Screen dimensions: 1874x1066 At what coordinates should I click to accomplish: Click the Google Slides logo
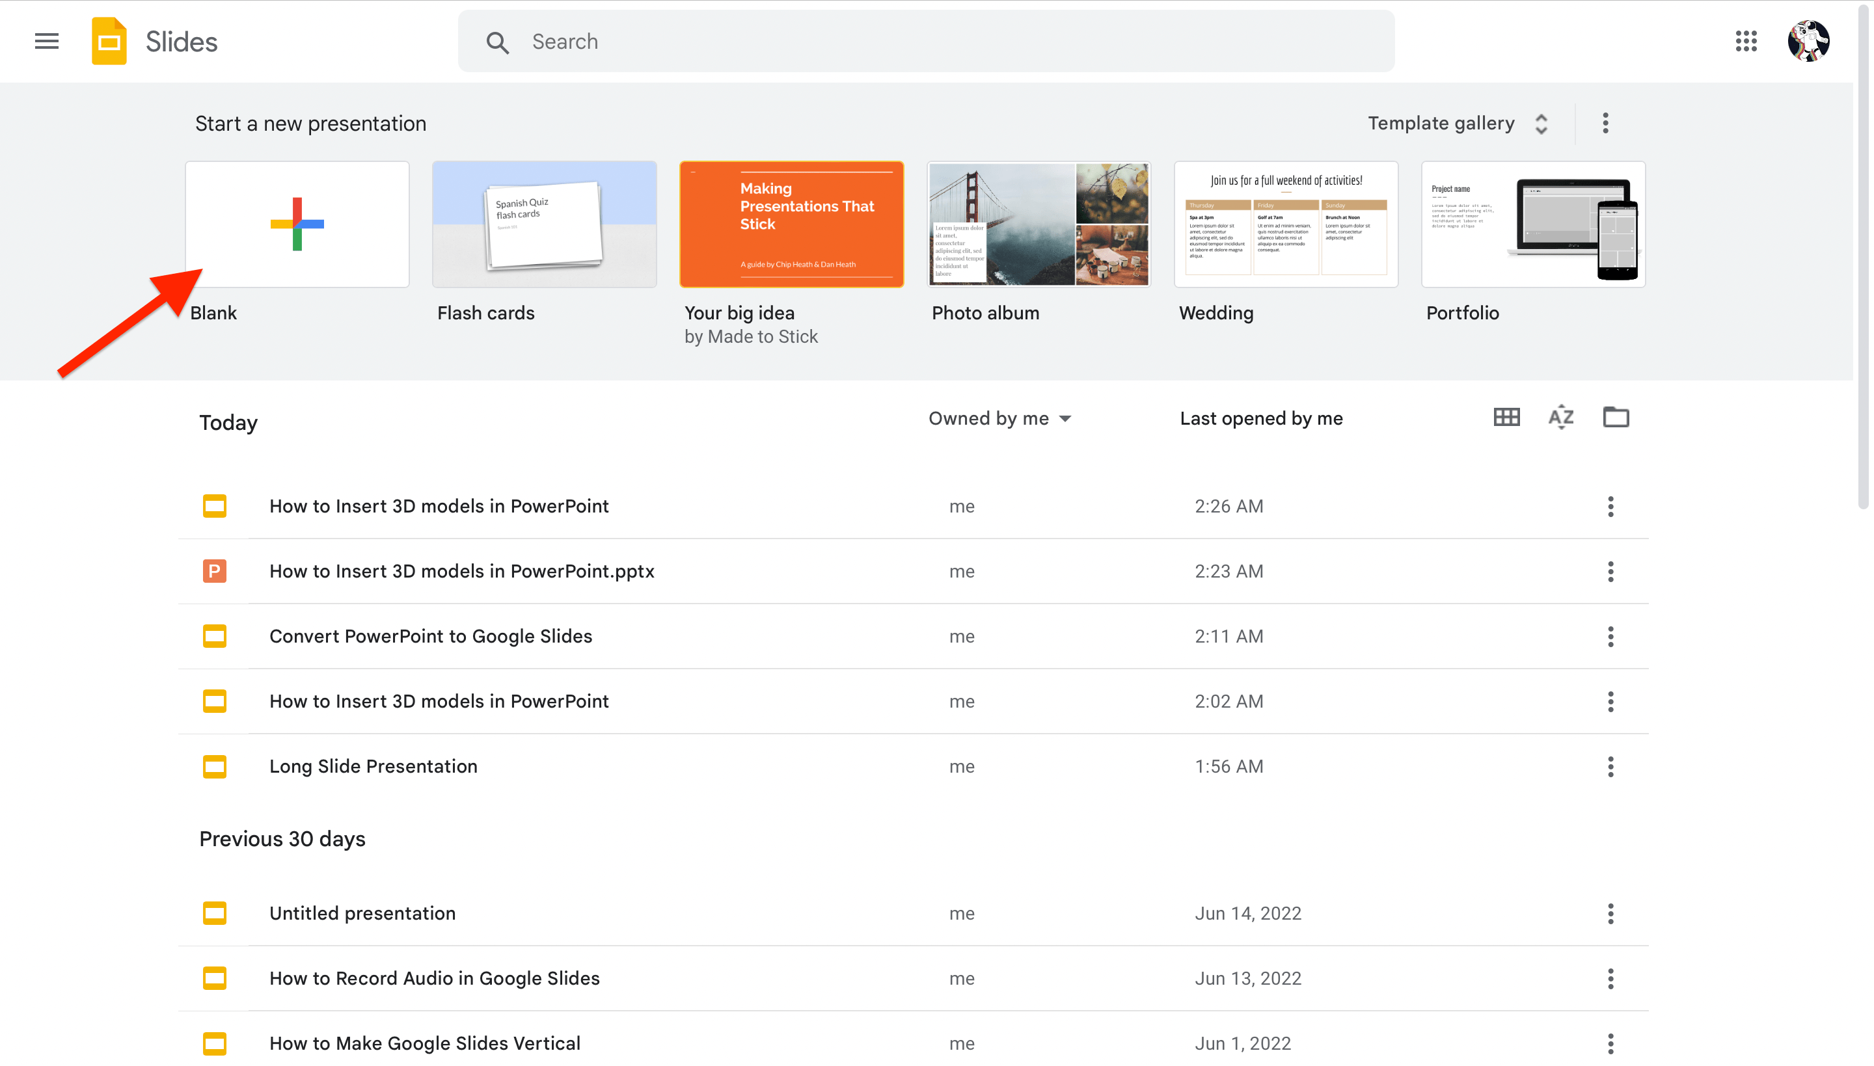(109, 41)
